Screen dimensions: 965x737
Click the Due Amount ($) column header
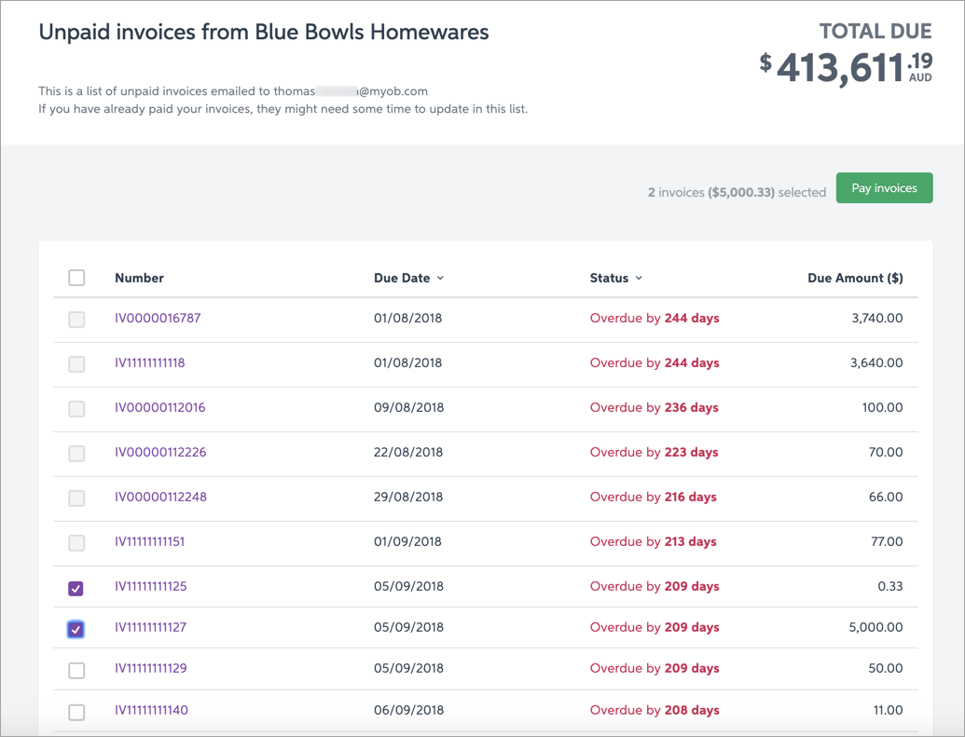pyautogui.click(x=854, y=278)
